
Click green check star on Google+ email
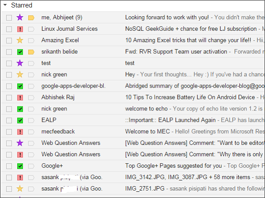20,166
